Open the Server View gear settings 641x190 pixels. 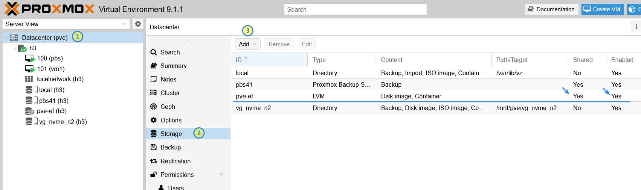pos(138,24)
